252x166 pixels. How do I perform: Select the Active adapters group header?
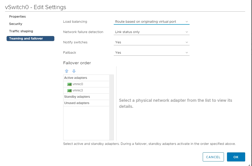[x=86, y=78]
